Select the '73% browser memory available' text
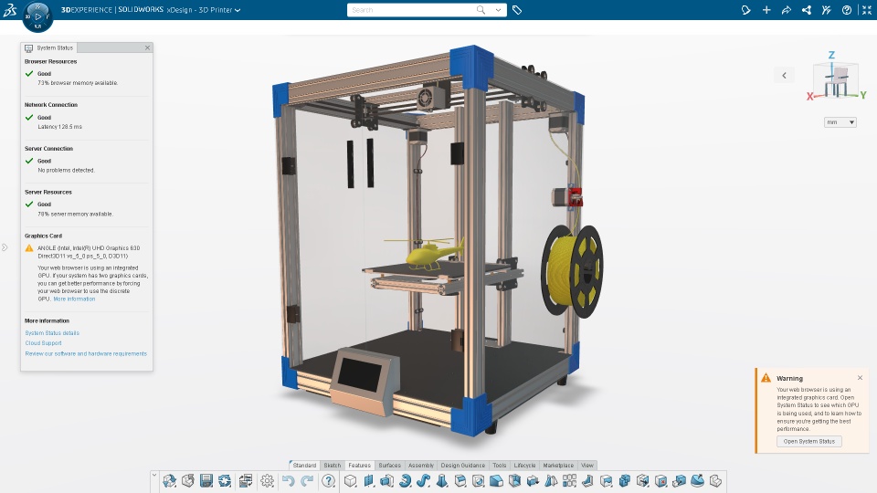 pos(78,83)
